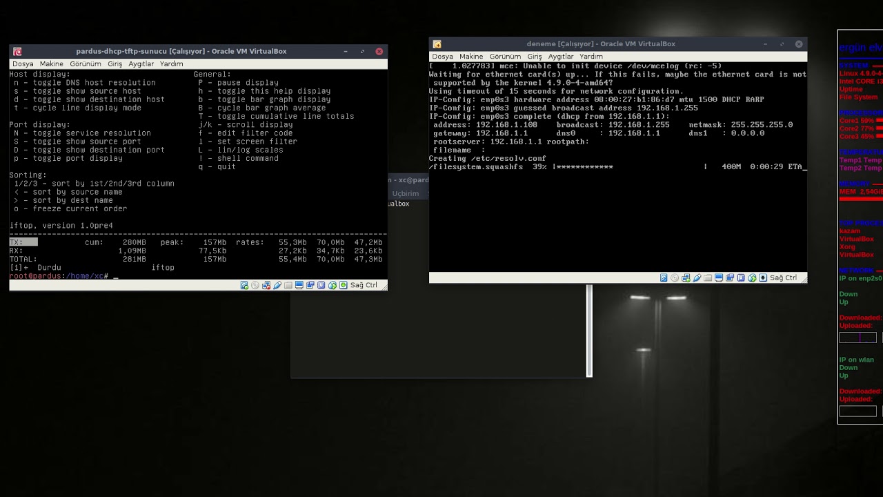The height and width of the screenshot is (497, 883).
Task: Open Uçbirim menu in background terminal window
Action: (x=406, y=194)
